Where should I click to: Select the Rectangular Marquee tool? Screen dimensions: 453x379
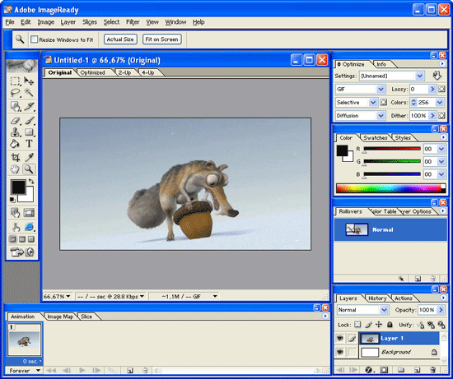pos(15,81)
